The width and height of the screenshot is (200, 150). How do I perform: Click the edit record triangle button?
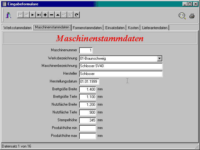point(58,15)
